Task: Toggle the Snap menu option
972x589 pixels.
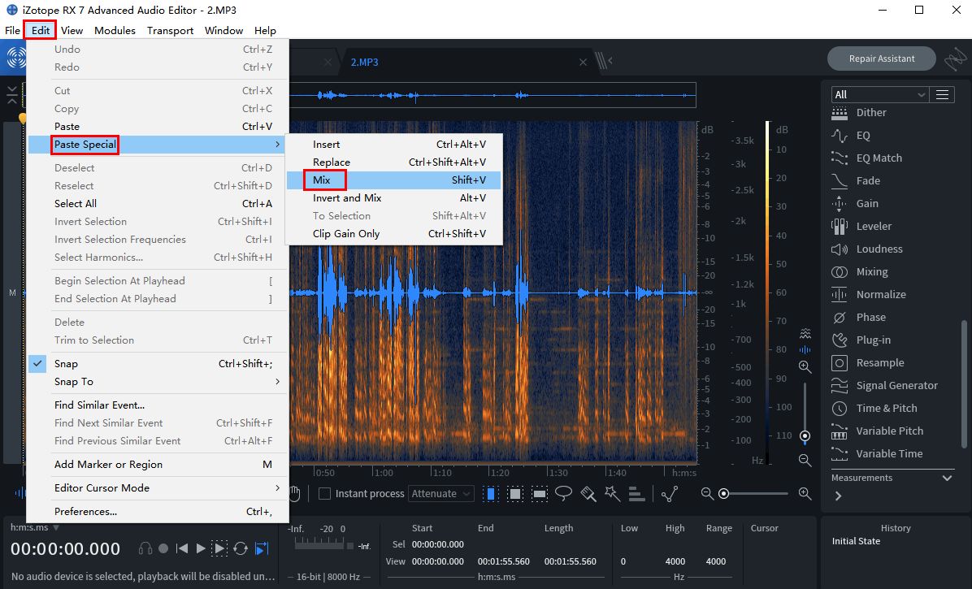Action: (158, 364)
